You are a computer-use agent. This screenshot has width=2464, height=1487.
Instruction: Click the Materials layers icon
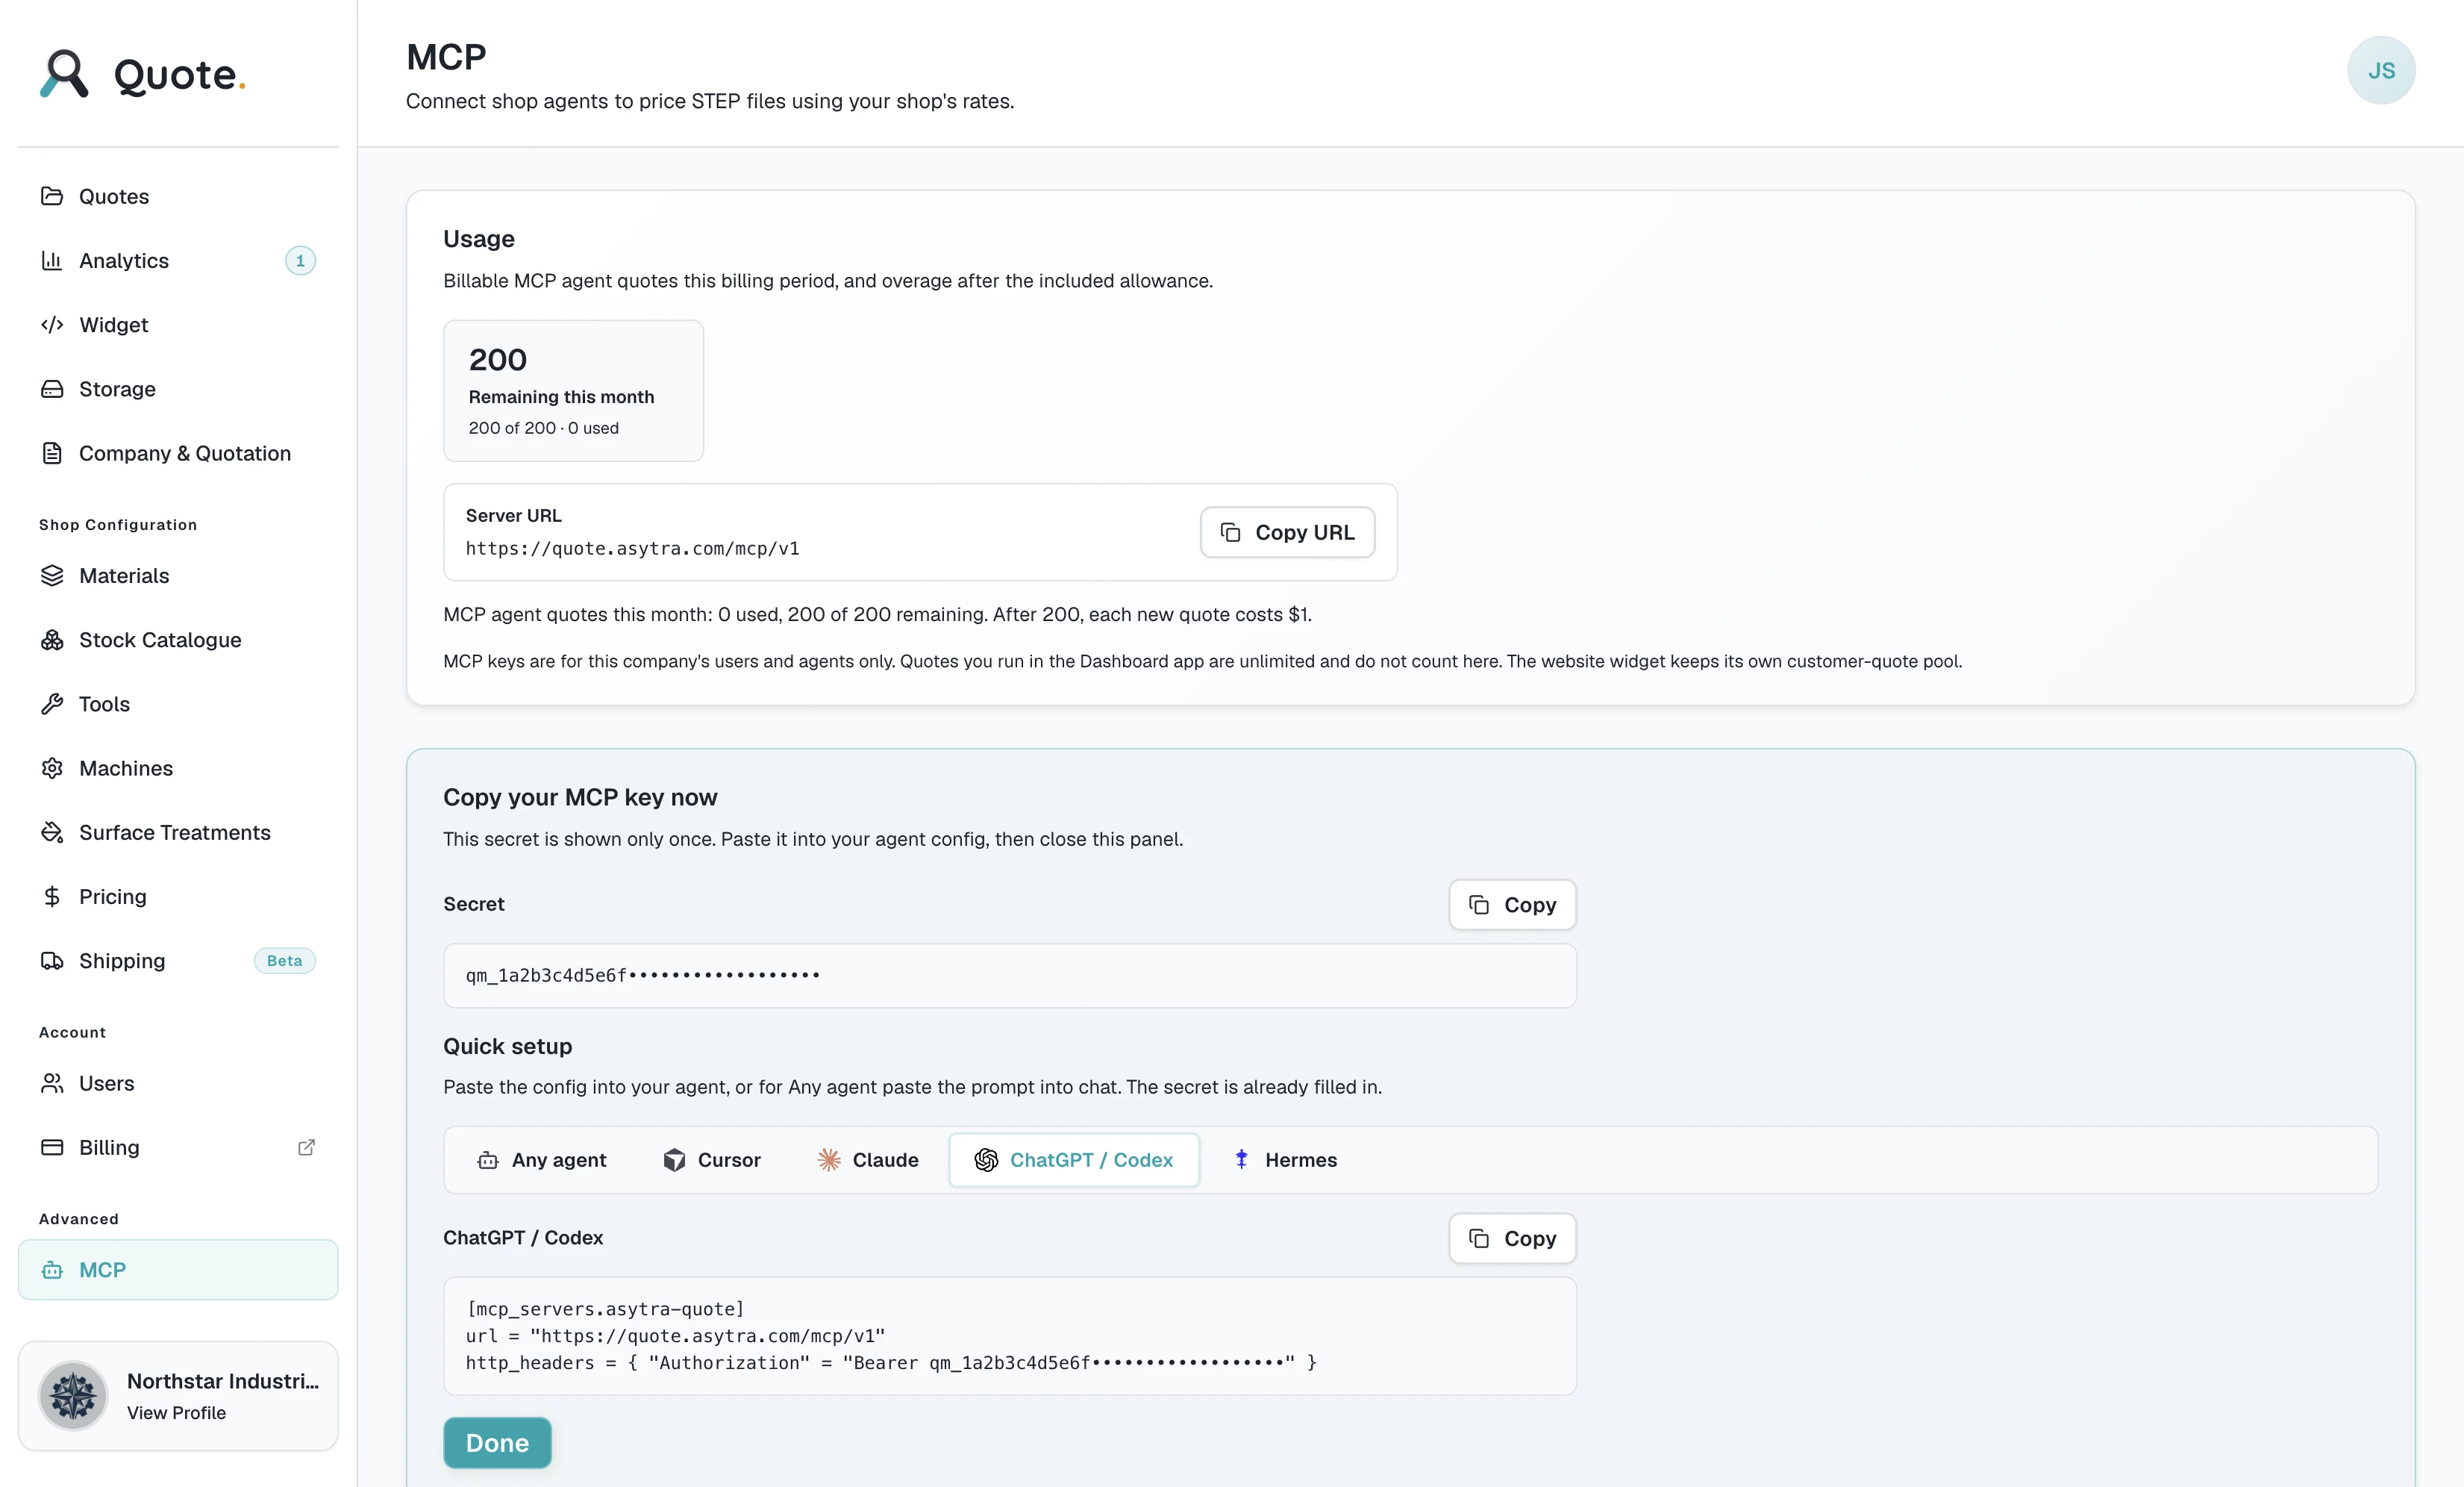tap(52, 576)
